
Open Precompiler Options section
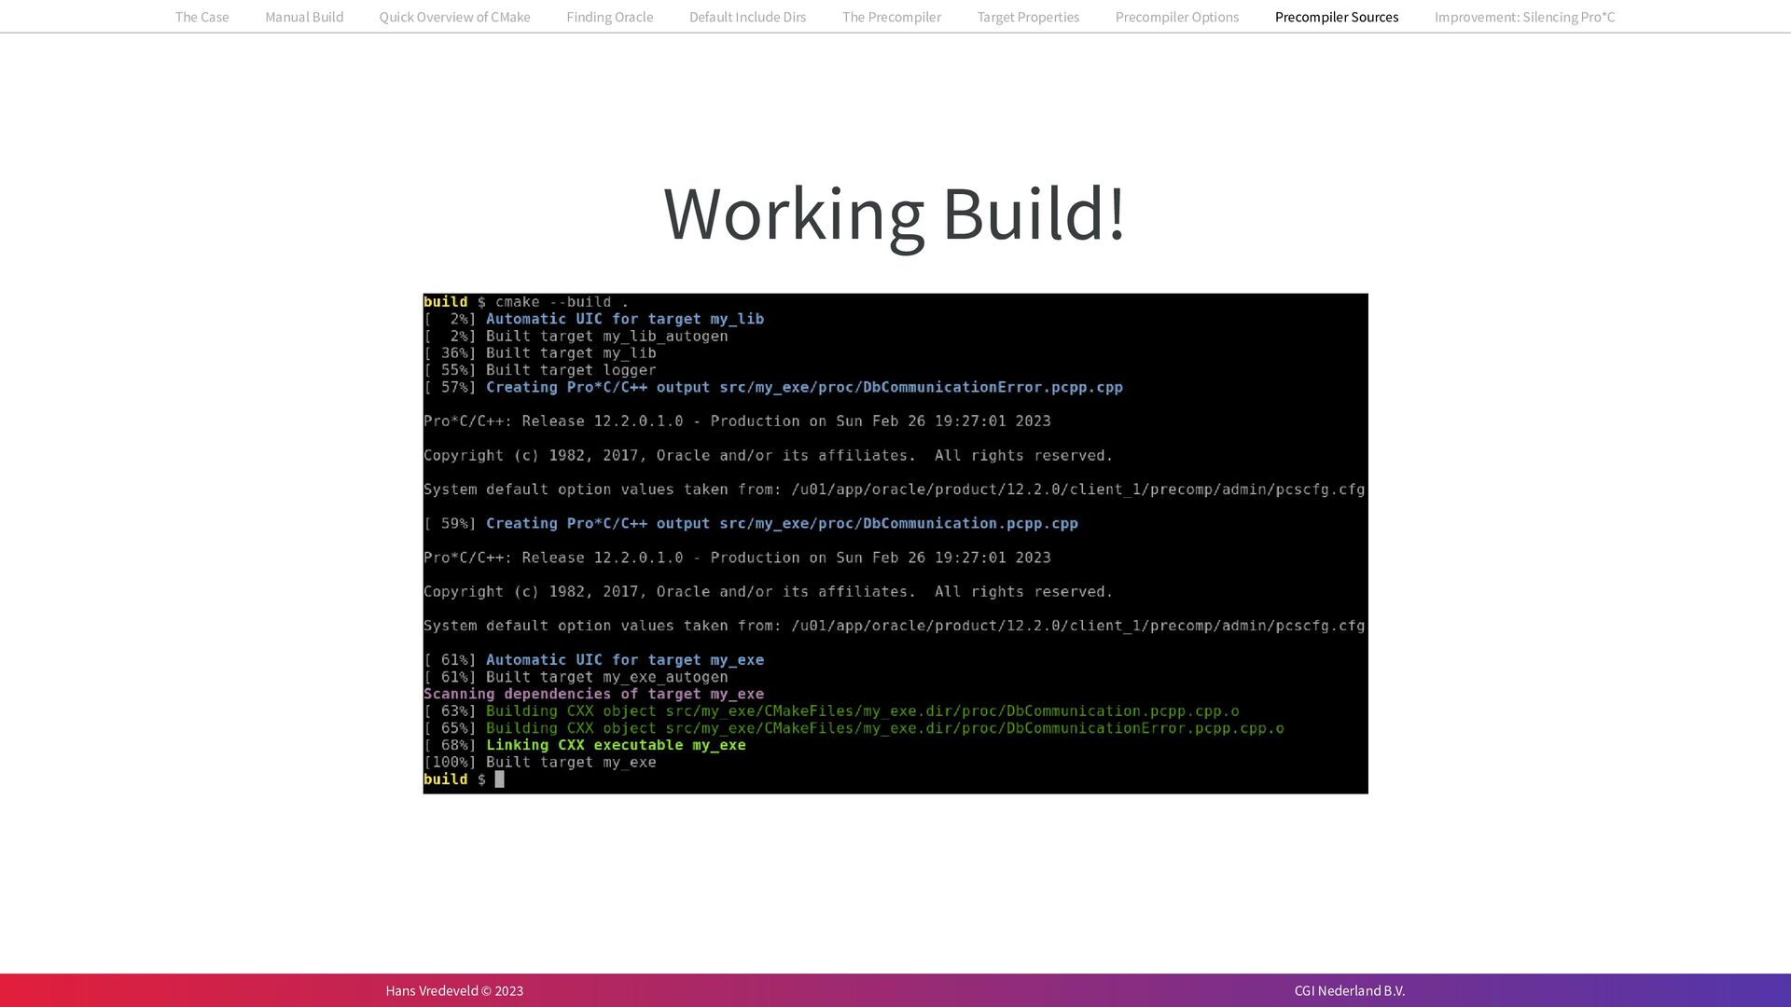(x=1176, y=17)
